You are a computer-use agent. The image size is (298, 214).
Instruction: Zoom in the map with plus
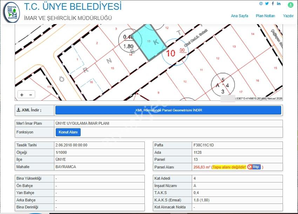click(22, 95)
